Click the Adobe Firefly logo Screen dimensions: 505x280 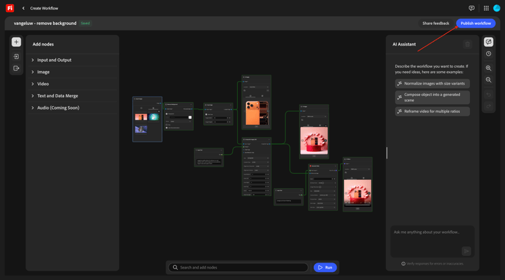[x=10, y=8]
